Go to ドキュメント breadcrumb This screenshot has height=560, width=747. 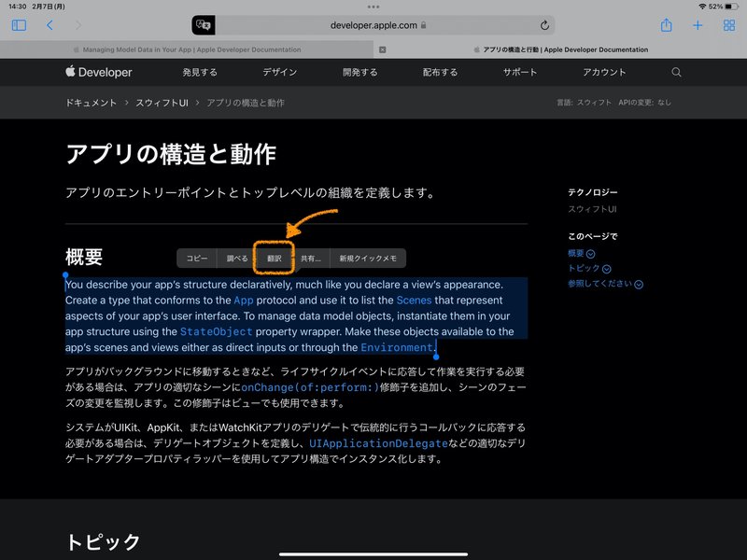pyautogui.click(x=91, y=103)
